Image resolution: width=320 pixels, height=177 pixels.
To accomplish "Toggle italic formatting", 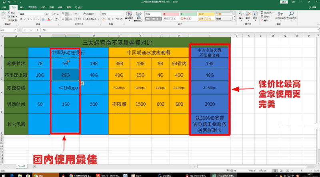I will (x=25, y=19).
